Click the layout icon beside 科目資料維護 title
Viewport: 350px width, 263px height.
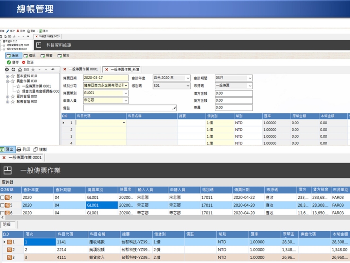tap(39, 45)
